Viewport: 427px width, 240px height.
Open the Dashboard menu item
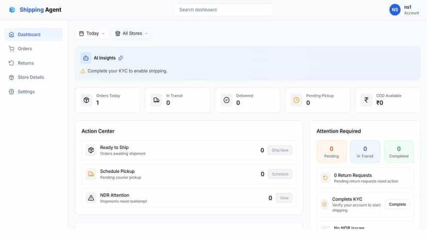(34, 35)
